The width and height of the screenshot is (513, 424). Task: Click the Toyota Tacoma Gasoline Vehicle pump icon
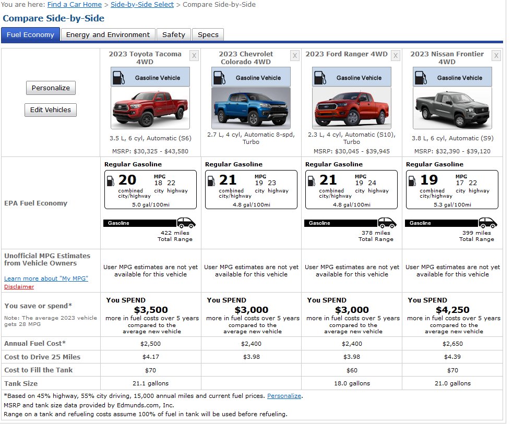click(118, 78)
